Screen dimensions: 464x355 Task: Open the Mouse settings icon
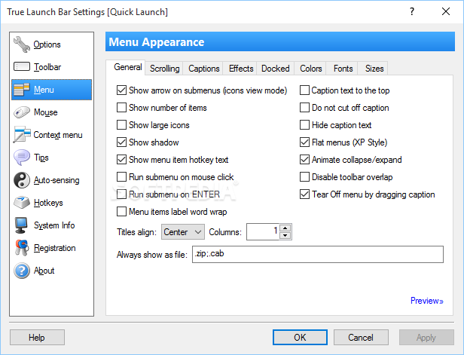[22, 112]
